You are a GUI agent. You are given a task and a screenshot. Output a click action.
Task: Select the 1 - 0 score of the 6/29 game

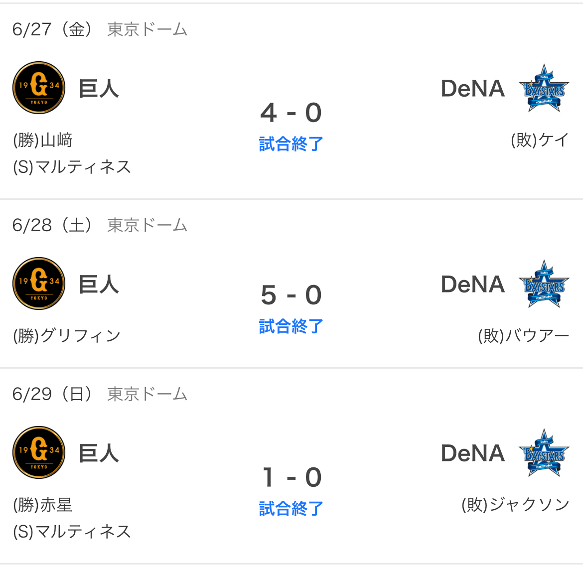point(291,477)
